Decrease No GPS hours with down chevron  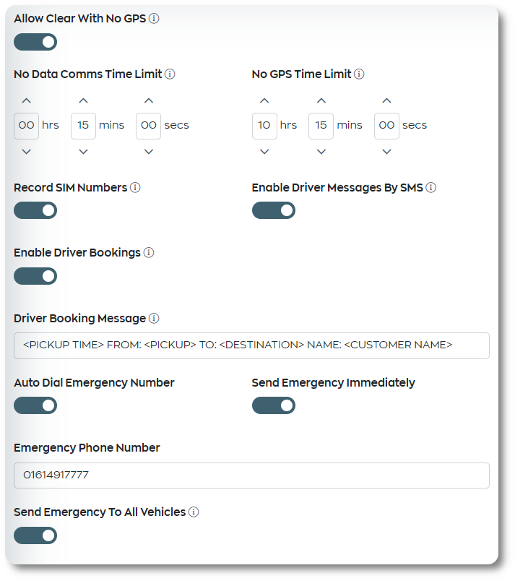[x=264, y=152]
